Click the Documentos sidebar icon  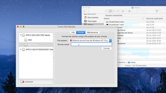coord(85,17)
